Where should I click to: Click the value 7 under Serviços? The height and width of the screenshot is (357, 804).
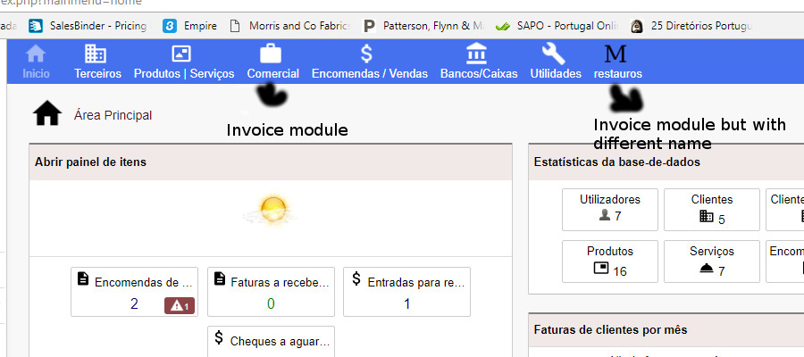pos(722,271)
